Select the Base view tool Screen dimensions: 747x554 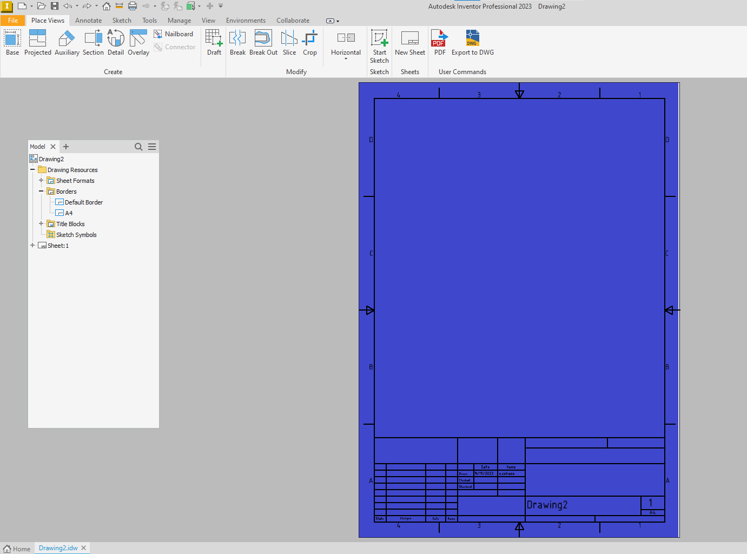[x=12, y=43]
